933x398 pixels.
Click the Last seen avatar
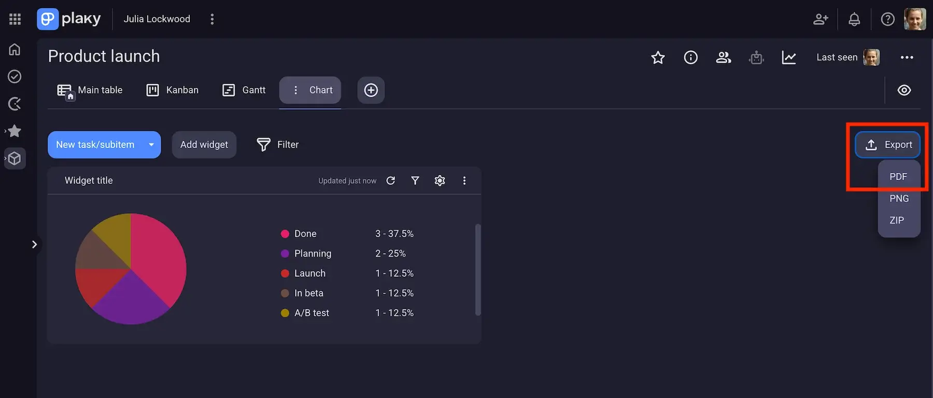(x=871, y=57)
